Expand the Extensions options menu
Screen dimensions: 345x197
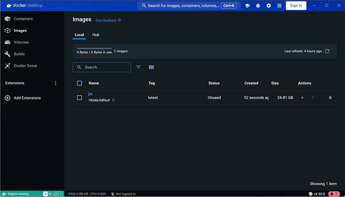click(55, 83)
